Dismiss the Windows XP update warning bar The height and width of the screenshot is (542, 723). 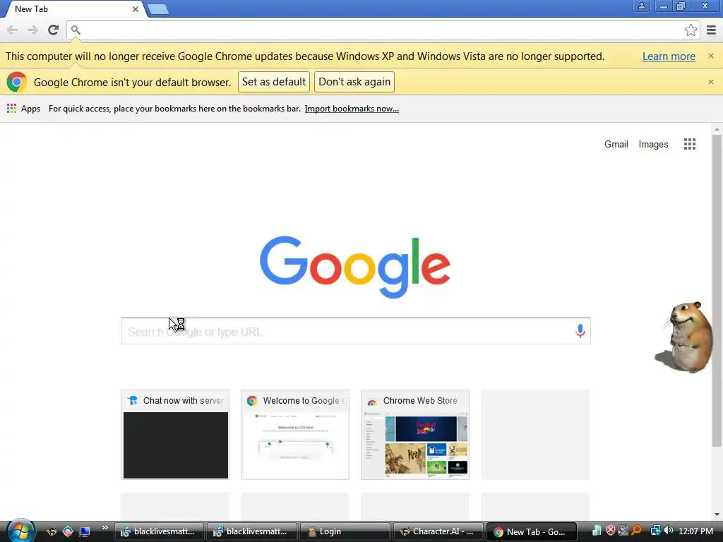click(710, 56)
